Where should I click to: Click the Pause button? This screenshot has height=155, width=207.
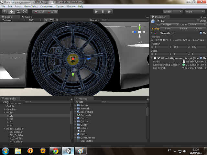pos(103,12)
